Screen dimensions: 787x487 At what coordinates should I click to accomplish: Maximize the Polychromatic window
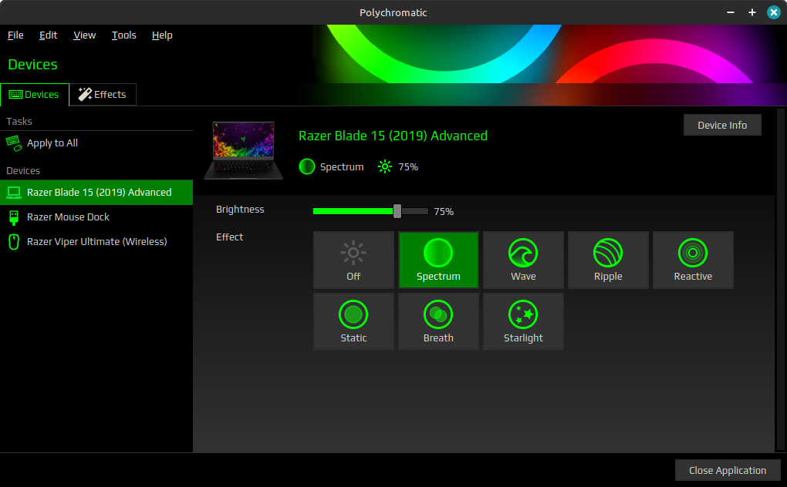(752, 12)
